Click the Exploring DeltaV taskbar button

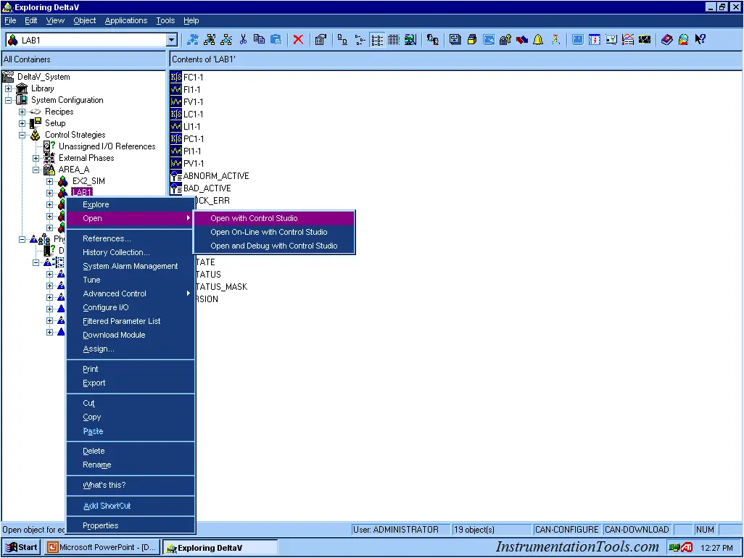pyautogui.click(x=220, y=547)
